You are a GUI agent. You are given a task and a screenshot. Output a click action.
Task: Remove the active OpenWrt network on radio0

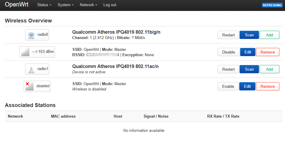pyautogui.click(x=267, y=52)
